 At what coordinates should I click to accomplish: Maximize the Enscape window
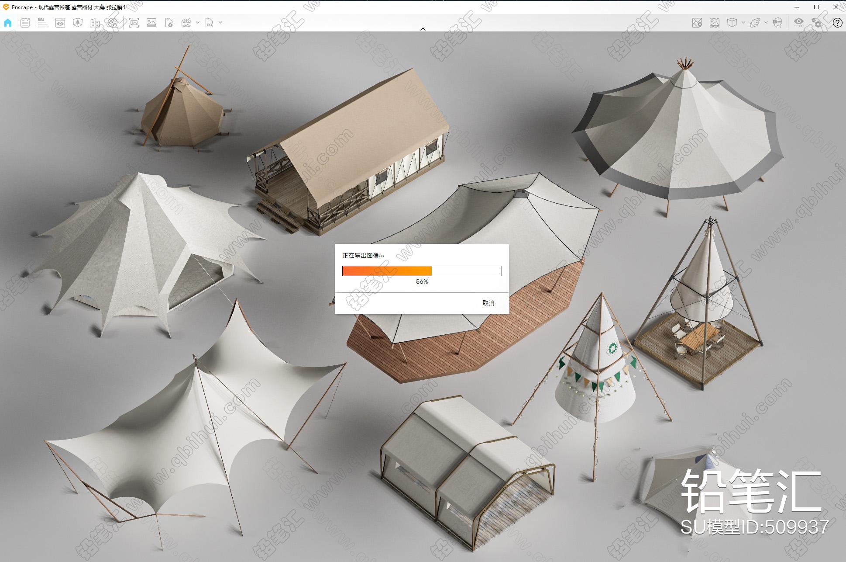point(816,7)
